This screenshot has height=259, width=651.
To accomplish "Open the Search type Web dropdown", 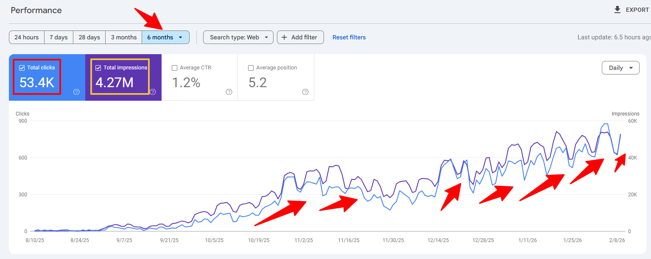I will pyautogui.click(x=238, y=37).
